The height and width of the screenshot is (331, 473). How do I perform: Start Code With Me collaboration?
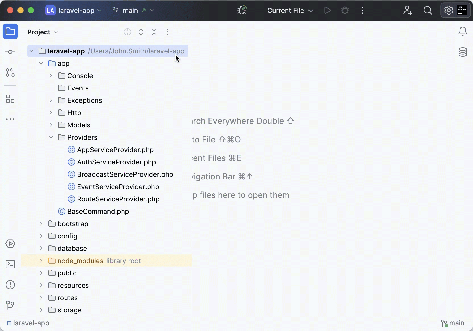(x=408, y=10)
